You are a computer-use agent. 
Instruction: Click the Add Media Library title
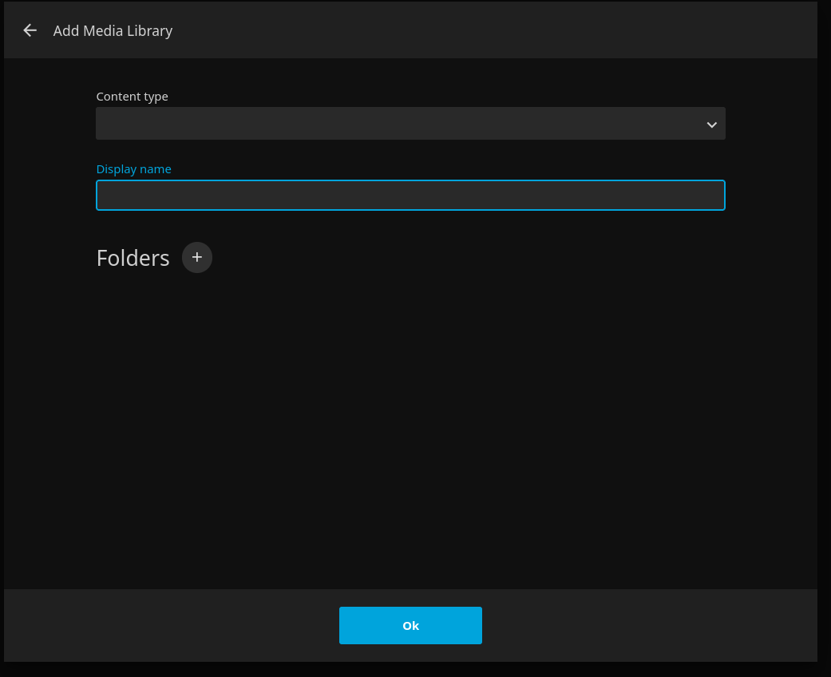point(113,31)
